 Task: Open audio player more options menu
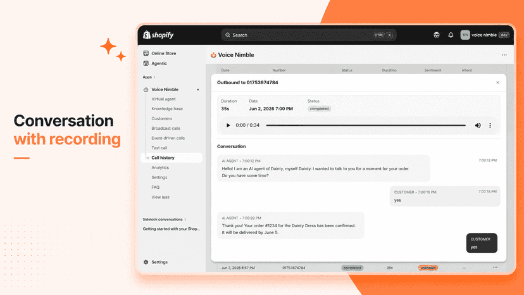[490, 125]
